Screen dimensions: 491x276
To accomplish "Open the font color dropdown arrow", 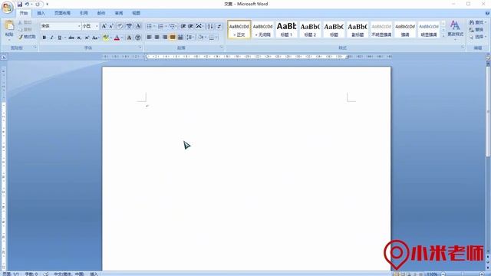I will [122, 38].
